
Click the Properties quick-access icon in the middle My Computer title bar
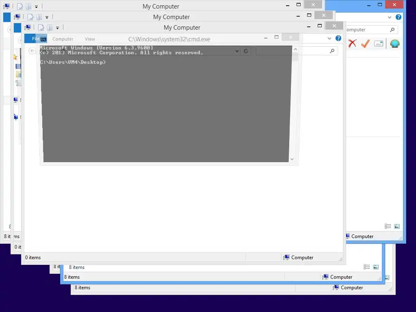pyautogui.click(x=30, y=17)
